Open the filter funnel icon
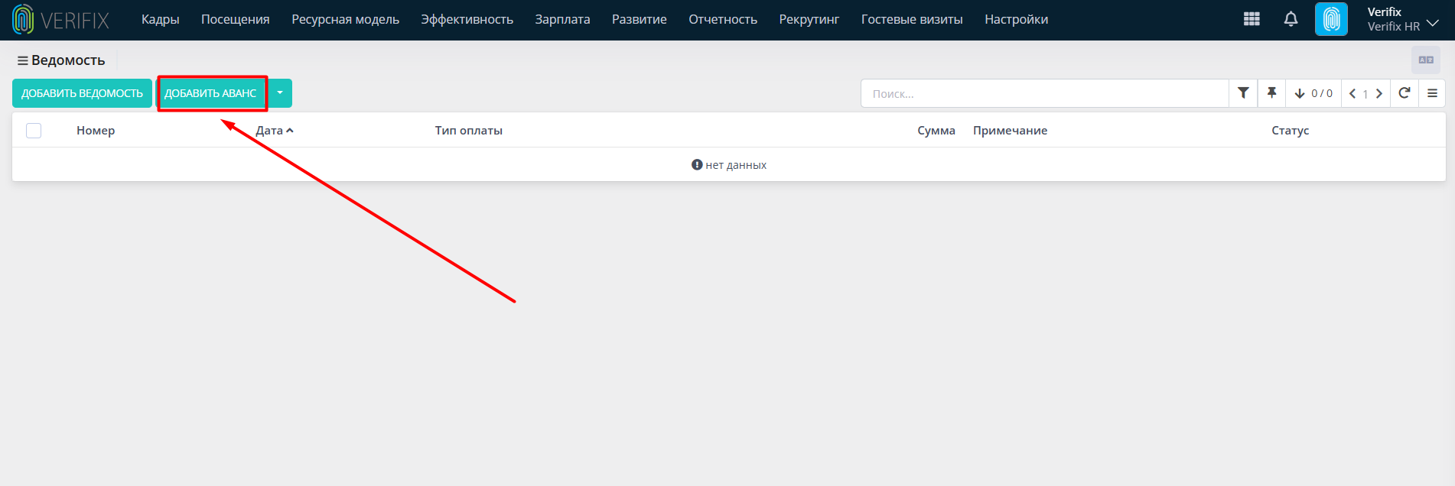 1243,93
